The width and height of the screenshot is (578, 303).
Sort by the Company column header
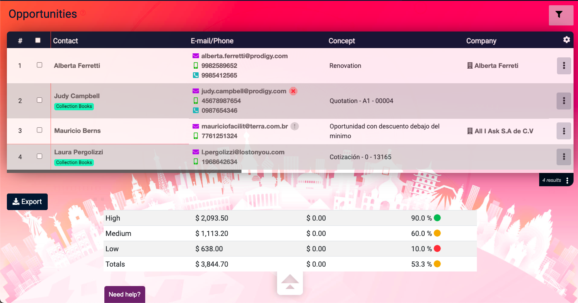(x=481, y=41)
